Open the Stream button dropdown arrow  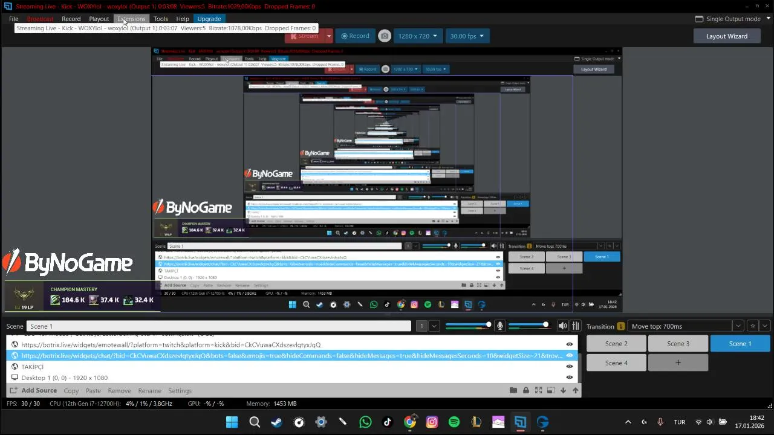[x=329, y=36]
